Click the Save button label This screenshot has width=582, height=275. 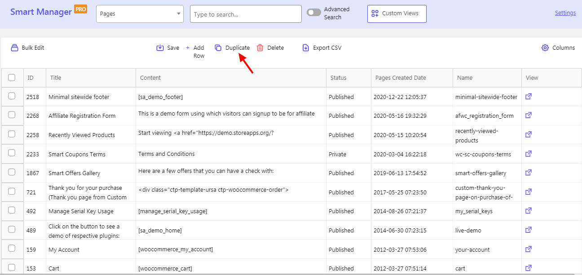pyautogui.click(x=173, y=47)
